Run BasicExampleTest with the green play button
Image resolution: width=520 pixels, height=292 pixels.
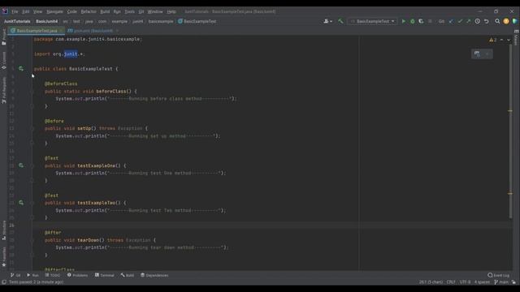(404, 21)
